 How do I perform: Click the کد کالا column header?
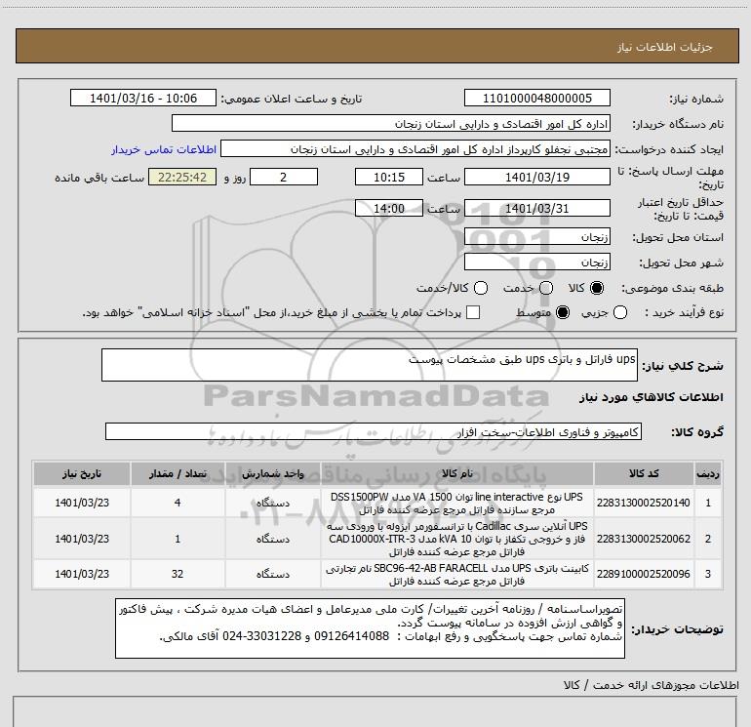tap(644, 474)
